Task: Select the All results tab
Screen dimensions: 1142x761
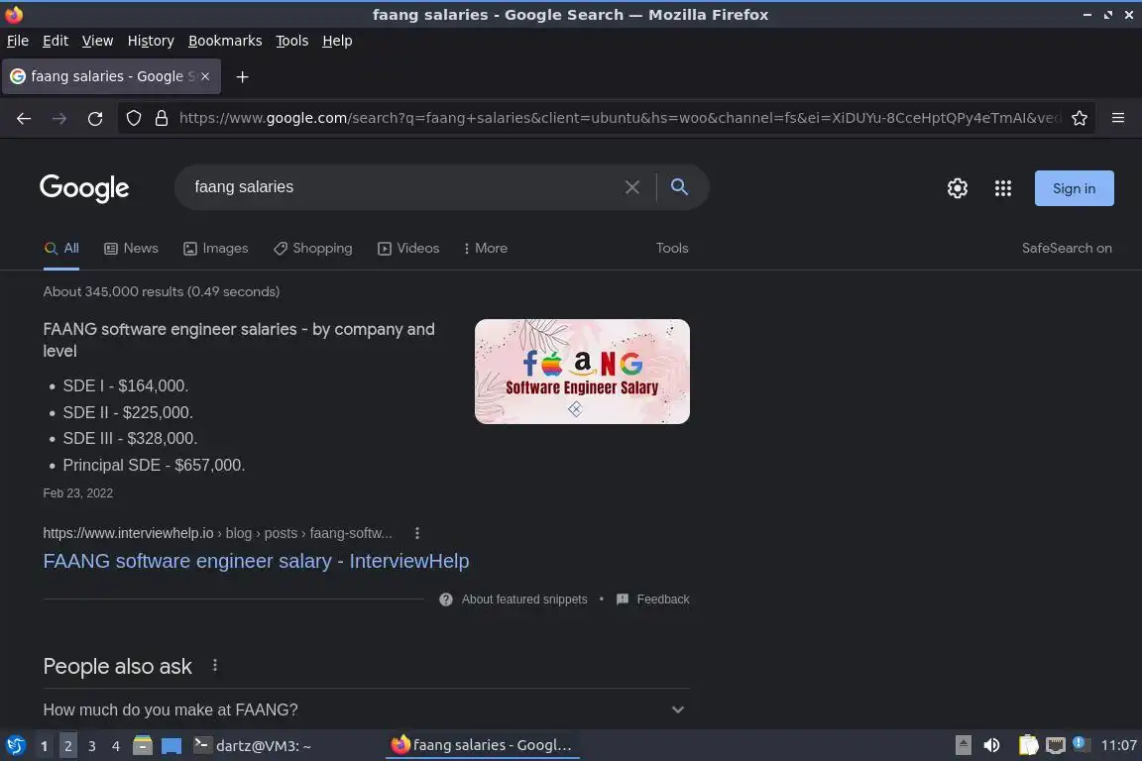Action: click(x=61, y=249)
